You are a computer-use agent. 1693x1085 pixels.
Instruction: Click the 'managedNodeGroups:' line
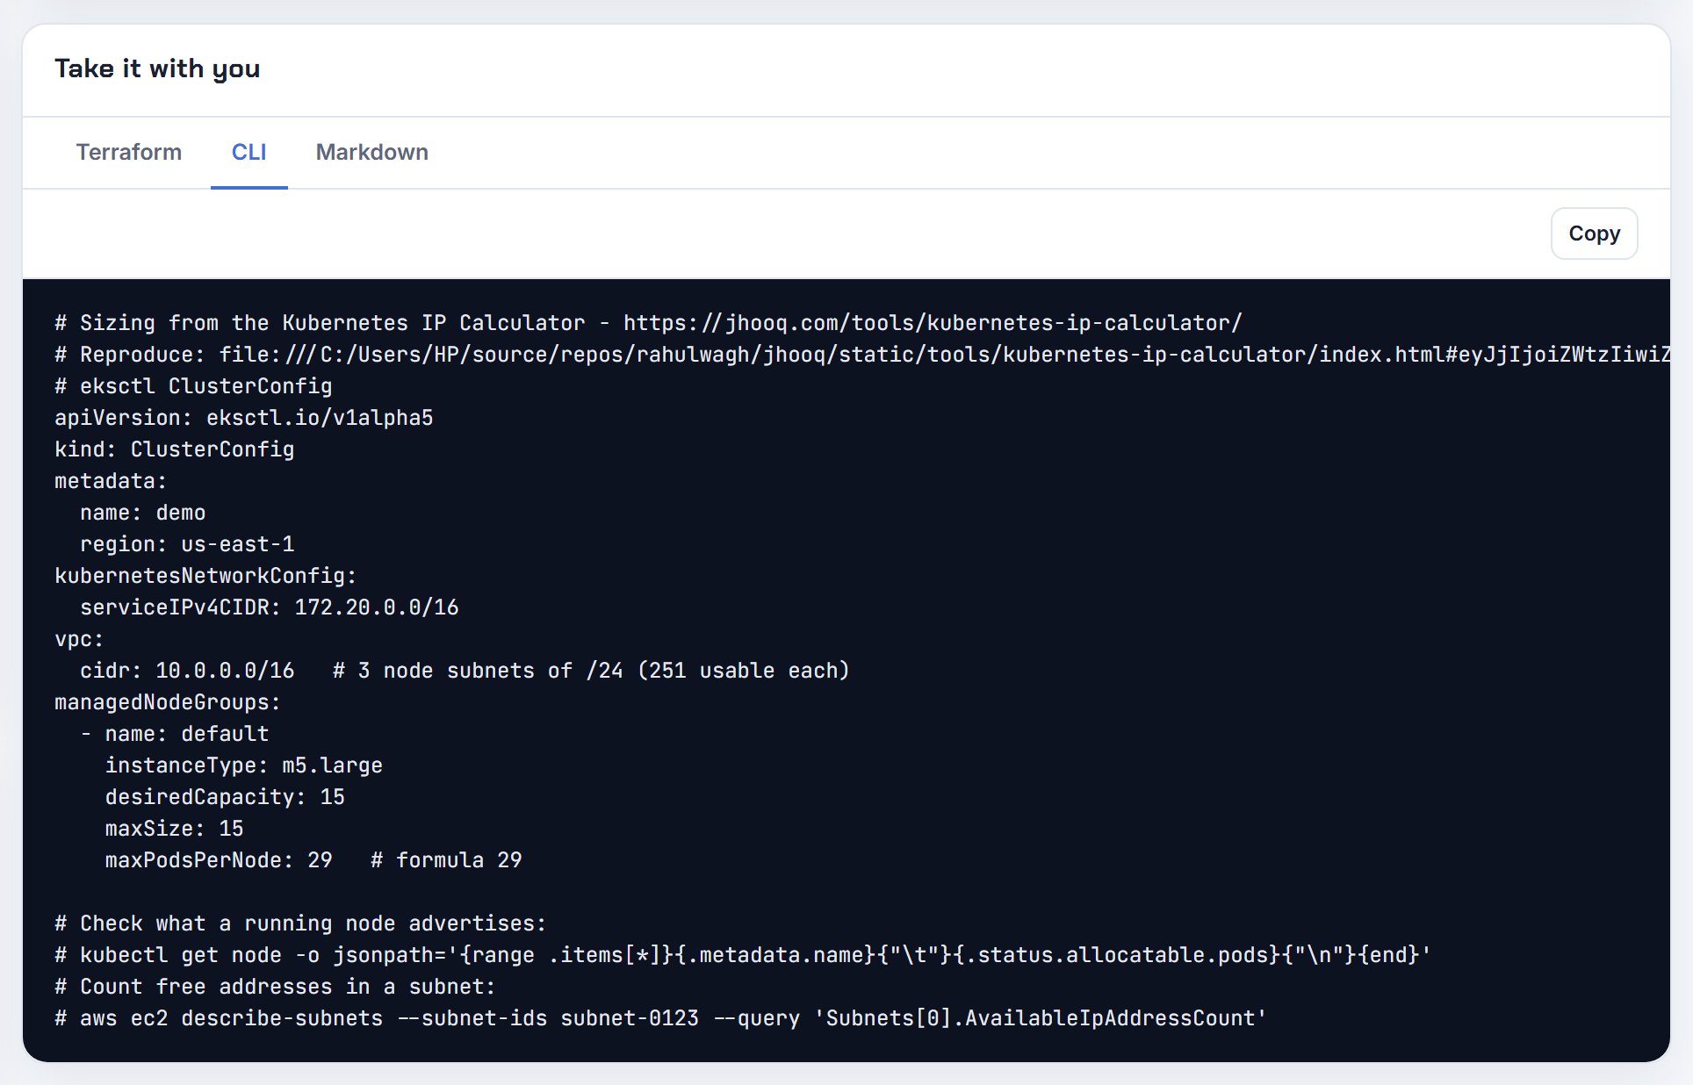(x=168, y=702)
